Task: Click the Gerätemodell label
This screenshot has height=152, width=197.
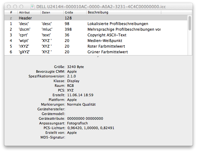Action: [54, 114]
